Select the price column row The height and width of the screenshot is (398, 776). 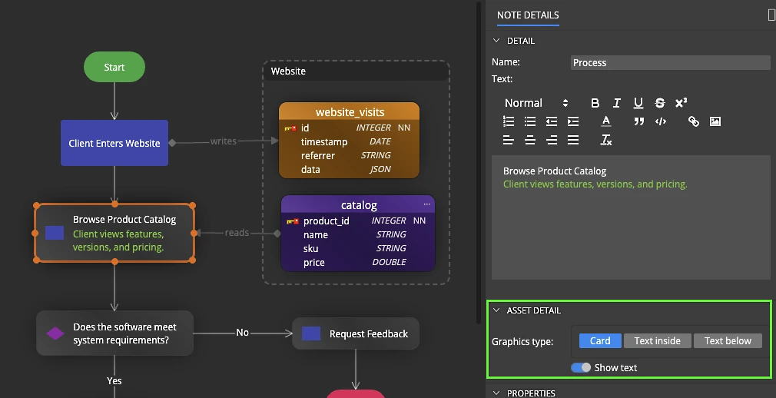pyautogui.click(x=358, y=262)
